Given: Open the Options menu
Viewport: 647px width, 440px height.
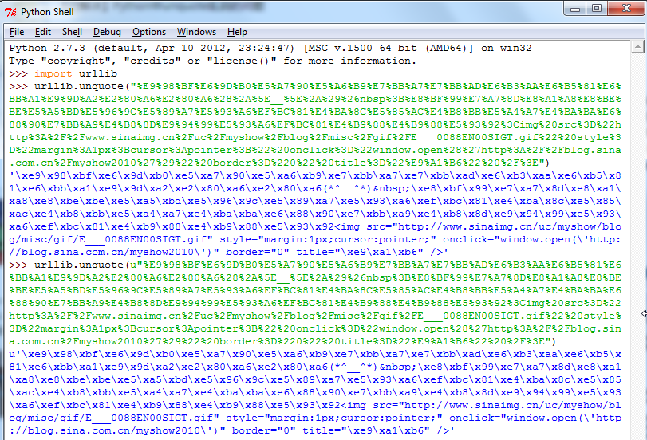Looking at the screenshot, I should pyautogui.click(x=149, y=32).
